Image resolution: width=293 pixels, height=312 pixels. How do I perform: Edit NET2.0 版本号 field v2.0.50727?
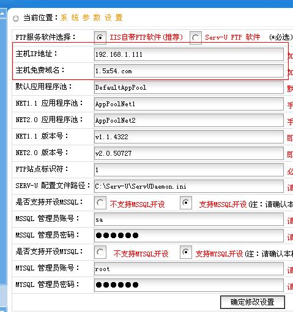pos(189,153)
